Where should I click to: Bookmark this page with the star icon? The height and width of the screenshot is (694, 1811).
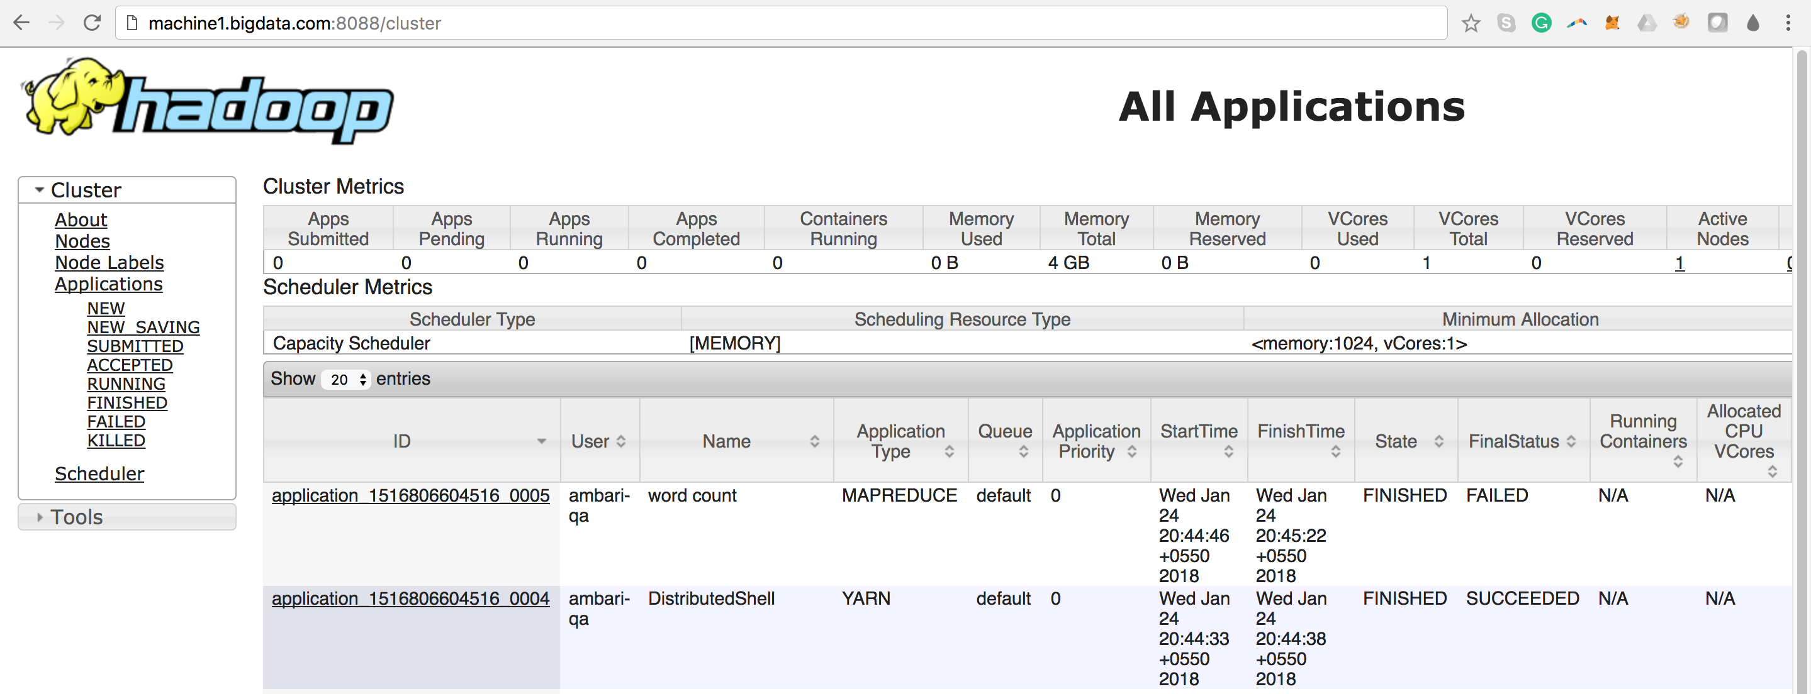pyautogui.click(x=1471, y=23)
